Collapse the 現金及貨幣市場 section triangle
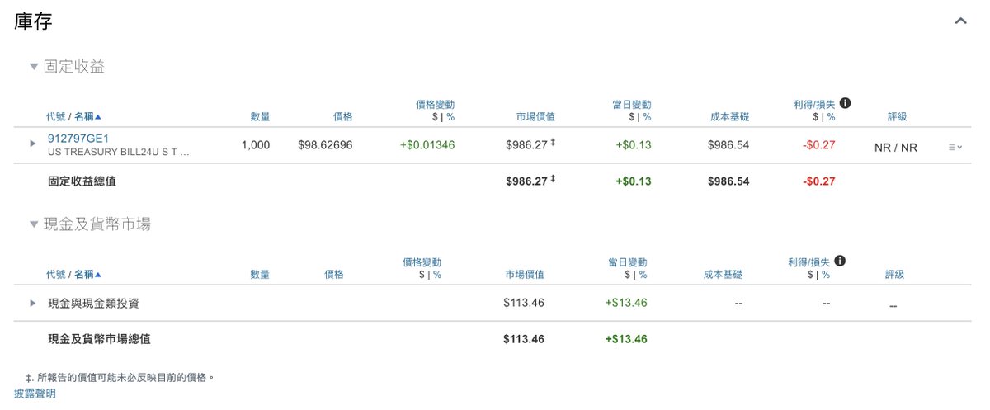The width and height of the screenshot is (990, 410). [x=34, y=224]
